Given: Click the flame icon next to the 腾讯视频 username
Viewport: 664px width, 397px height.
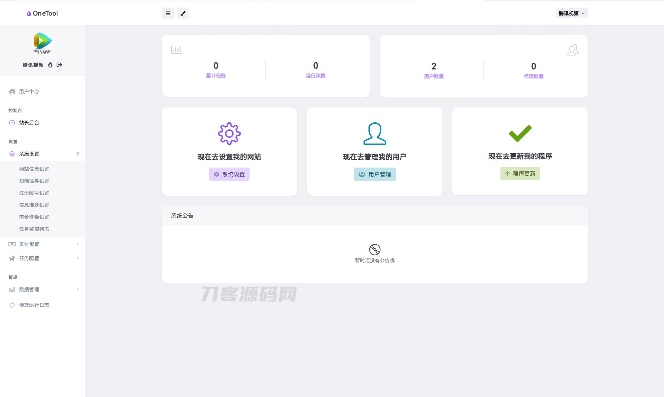Looking at the screenshot, I should [x=50, y=65].
